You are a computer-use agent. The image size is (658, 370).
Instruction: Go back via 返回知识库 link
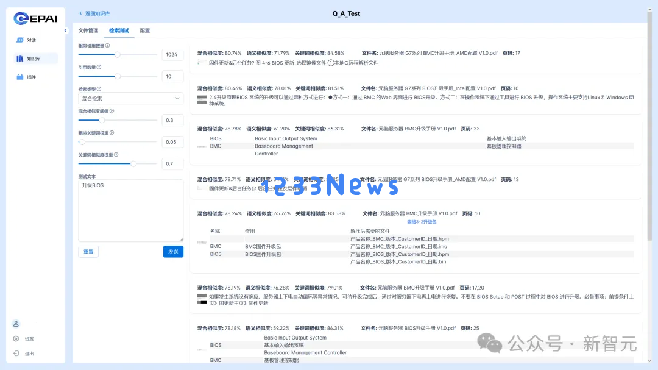(x=94, y=13)
